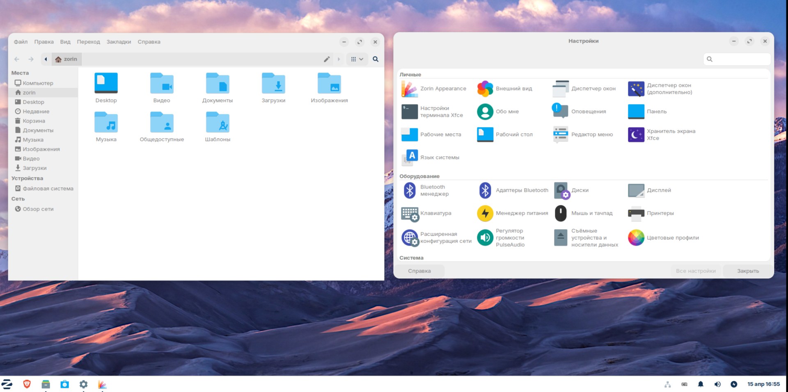Open the view mode dropdown in file manager

pos(357,59)
